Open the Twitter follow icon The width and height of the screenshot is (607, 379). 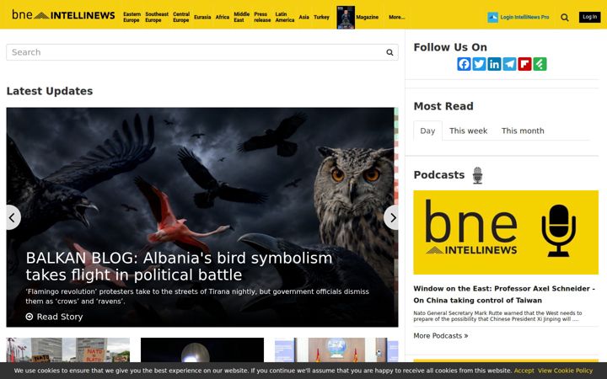click(x=479, y=64)
